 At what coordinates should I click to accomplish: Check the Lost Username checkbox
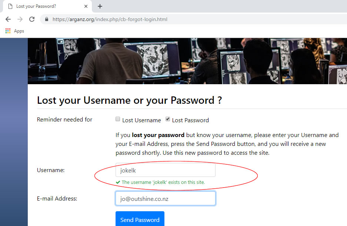coord(118,119)
